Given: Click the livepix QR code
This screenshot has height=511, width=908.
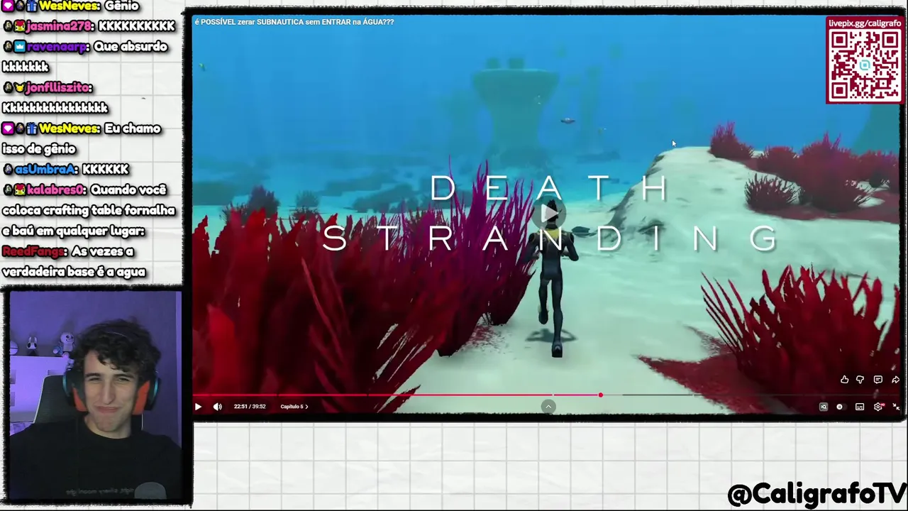Looking at the screenshot, I should (865, 65).
